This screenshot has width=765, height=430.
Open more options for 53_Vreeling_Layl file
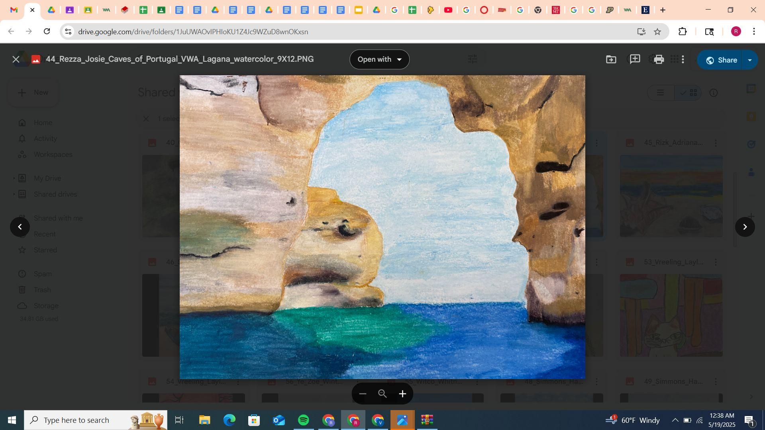[x=716, y=262]
